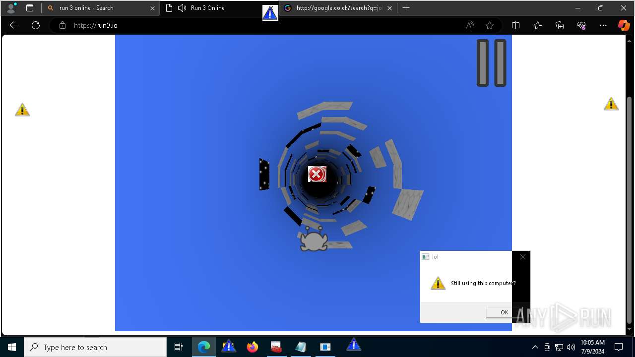View site information lock icon

63,25
